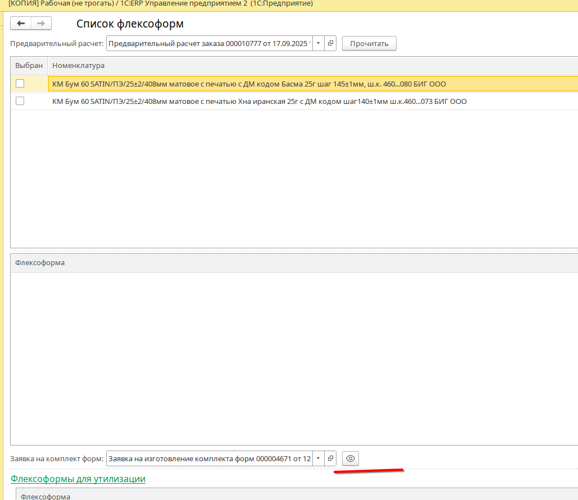Viewport: 578px width, 500px height.
Task: Click the back navigation arrow
Action: [21, 24]
